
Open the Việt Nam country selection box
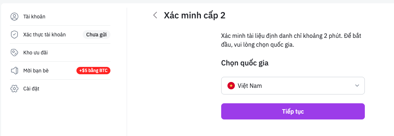coord(293,86)
